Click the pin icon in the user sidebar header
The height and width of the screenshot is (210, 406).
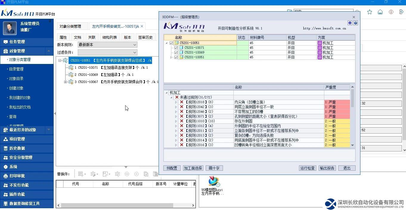50,21
